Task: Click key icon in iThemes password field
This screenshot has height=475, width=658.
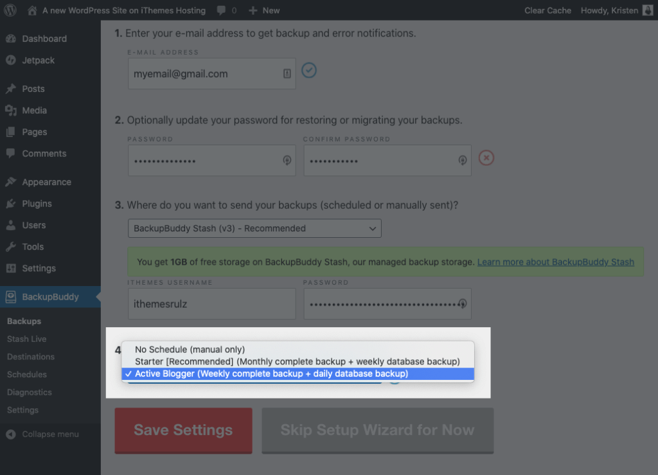Action: 463,303
